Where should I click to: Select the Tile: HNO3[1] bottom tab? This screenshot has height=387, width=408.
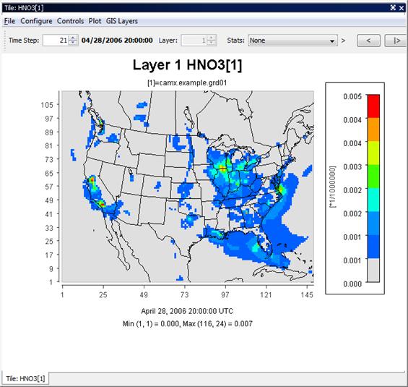pos(25,378)
